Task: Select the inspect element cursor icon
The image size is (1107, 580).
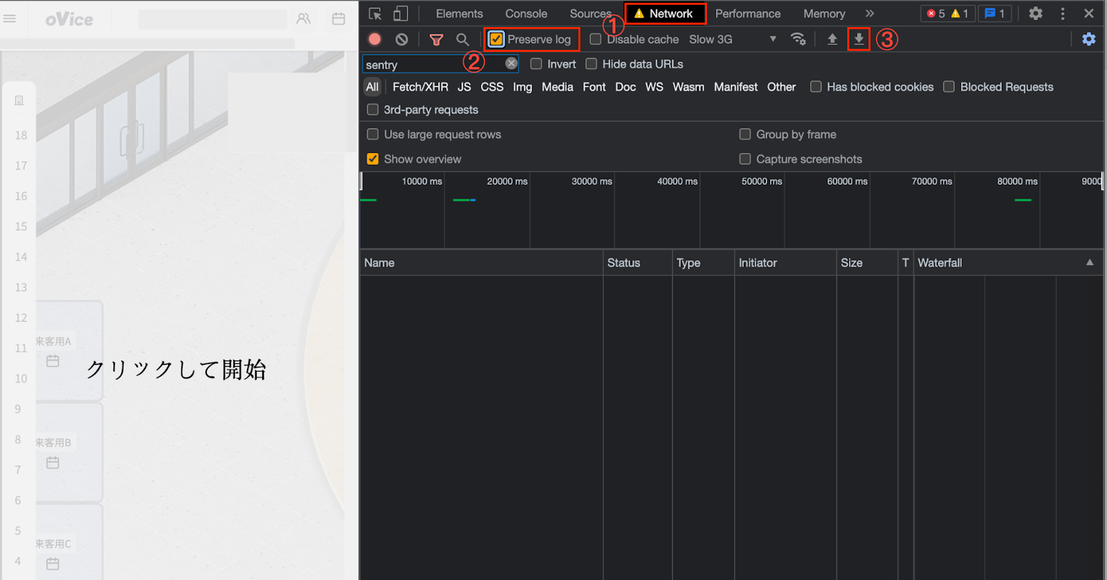Action: (375, 14)
